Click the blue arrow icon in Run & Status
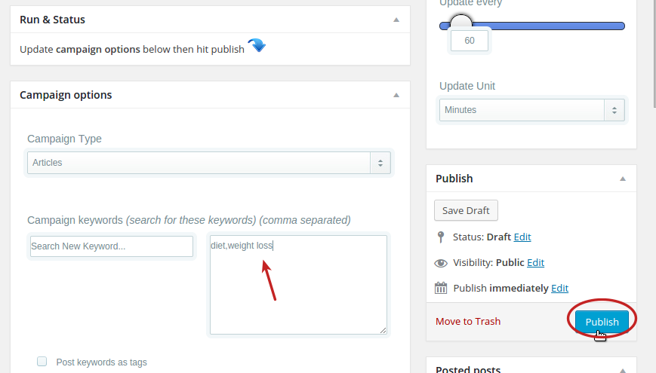The height and width of the screenshot is (373, 656). point(257,47)
